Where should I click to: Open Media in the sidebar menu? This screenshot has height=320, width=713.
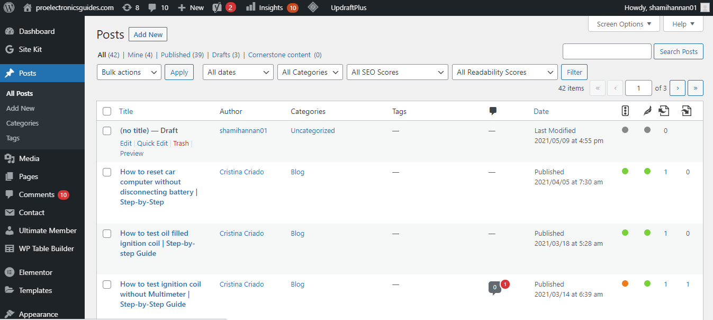[x=29, y=158]
